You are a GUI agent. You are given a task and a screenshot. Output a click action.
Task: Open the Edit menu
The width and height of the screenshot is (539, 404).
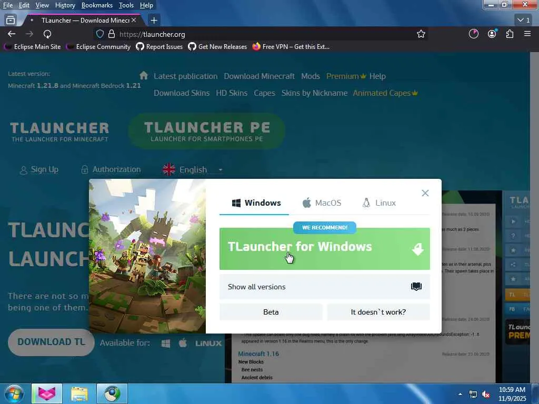(24, 5)
